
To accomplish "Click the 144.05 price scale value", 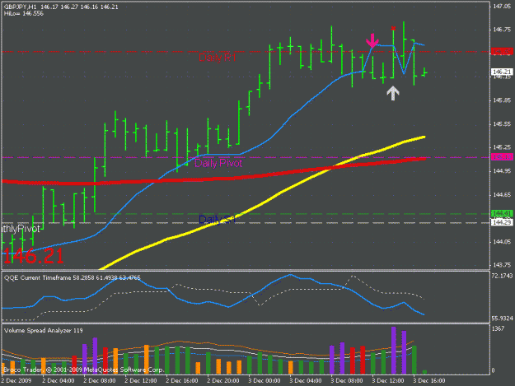I will 502,242.
